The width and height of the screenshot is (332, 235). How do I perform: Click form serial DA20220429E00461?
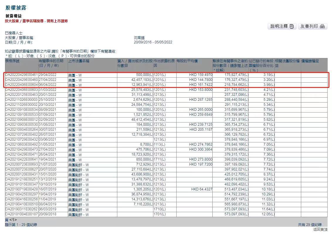[x=21, y=75]
